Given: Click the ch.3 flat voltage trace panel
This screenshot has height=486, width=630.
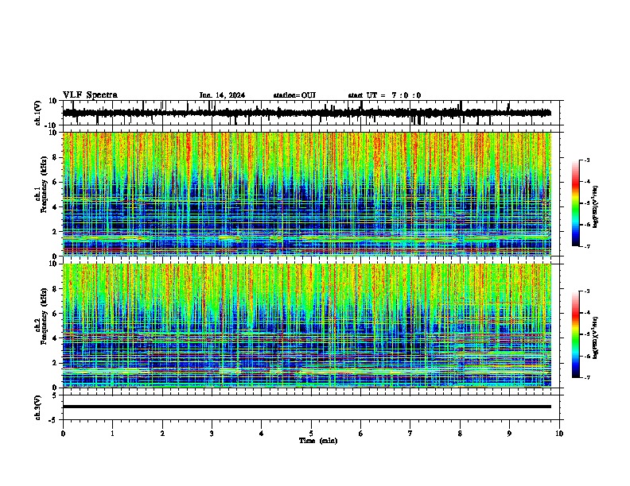Looking at the screenshot, I should point(313,407).
